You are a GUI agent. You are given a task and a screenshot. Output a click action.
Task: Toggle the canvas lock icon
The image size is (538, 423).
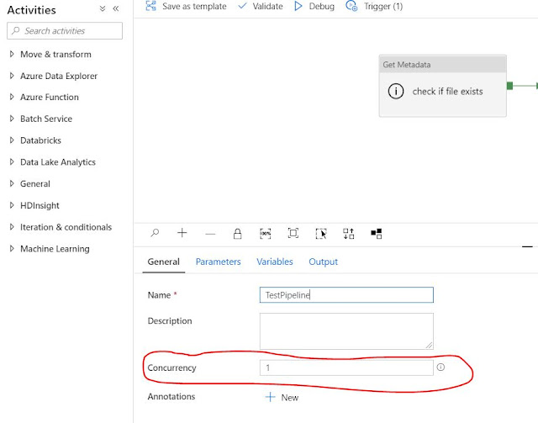coord(237,234)
